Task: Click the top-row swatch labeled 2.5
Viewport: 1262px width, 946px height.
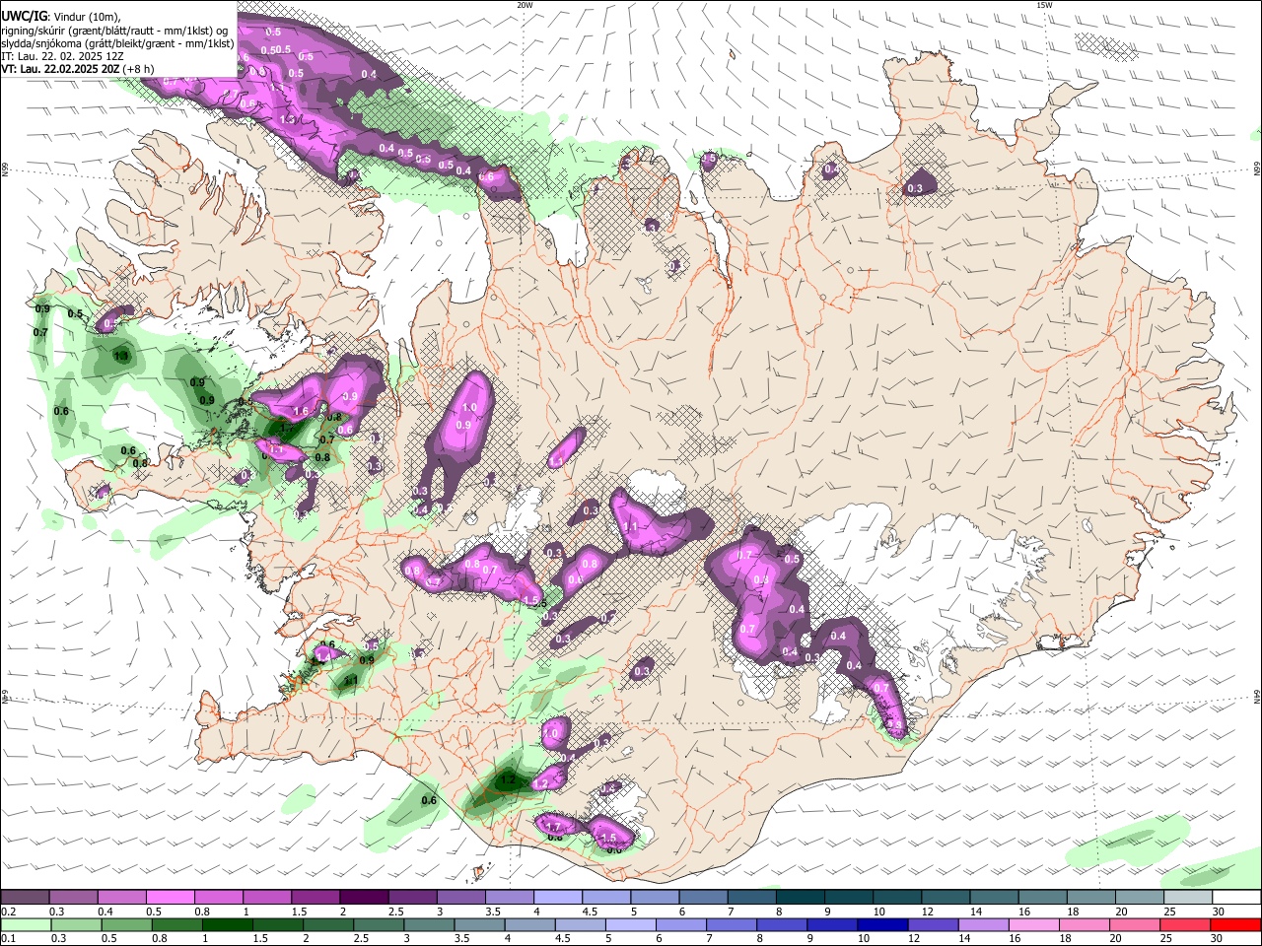Action: coord(412,897)
